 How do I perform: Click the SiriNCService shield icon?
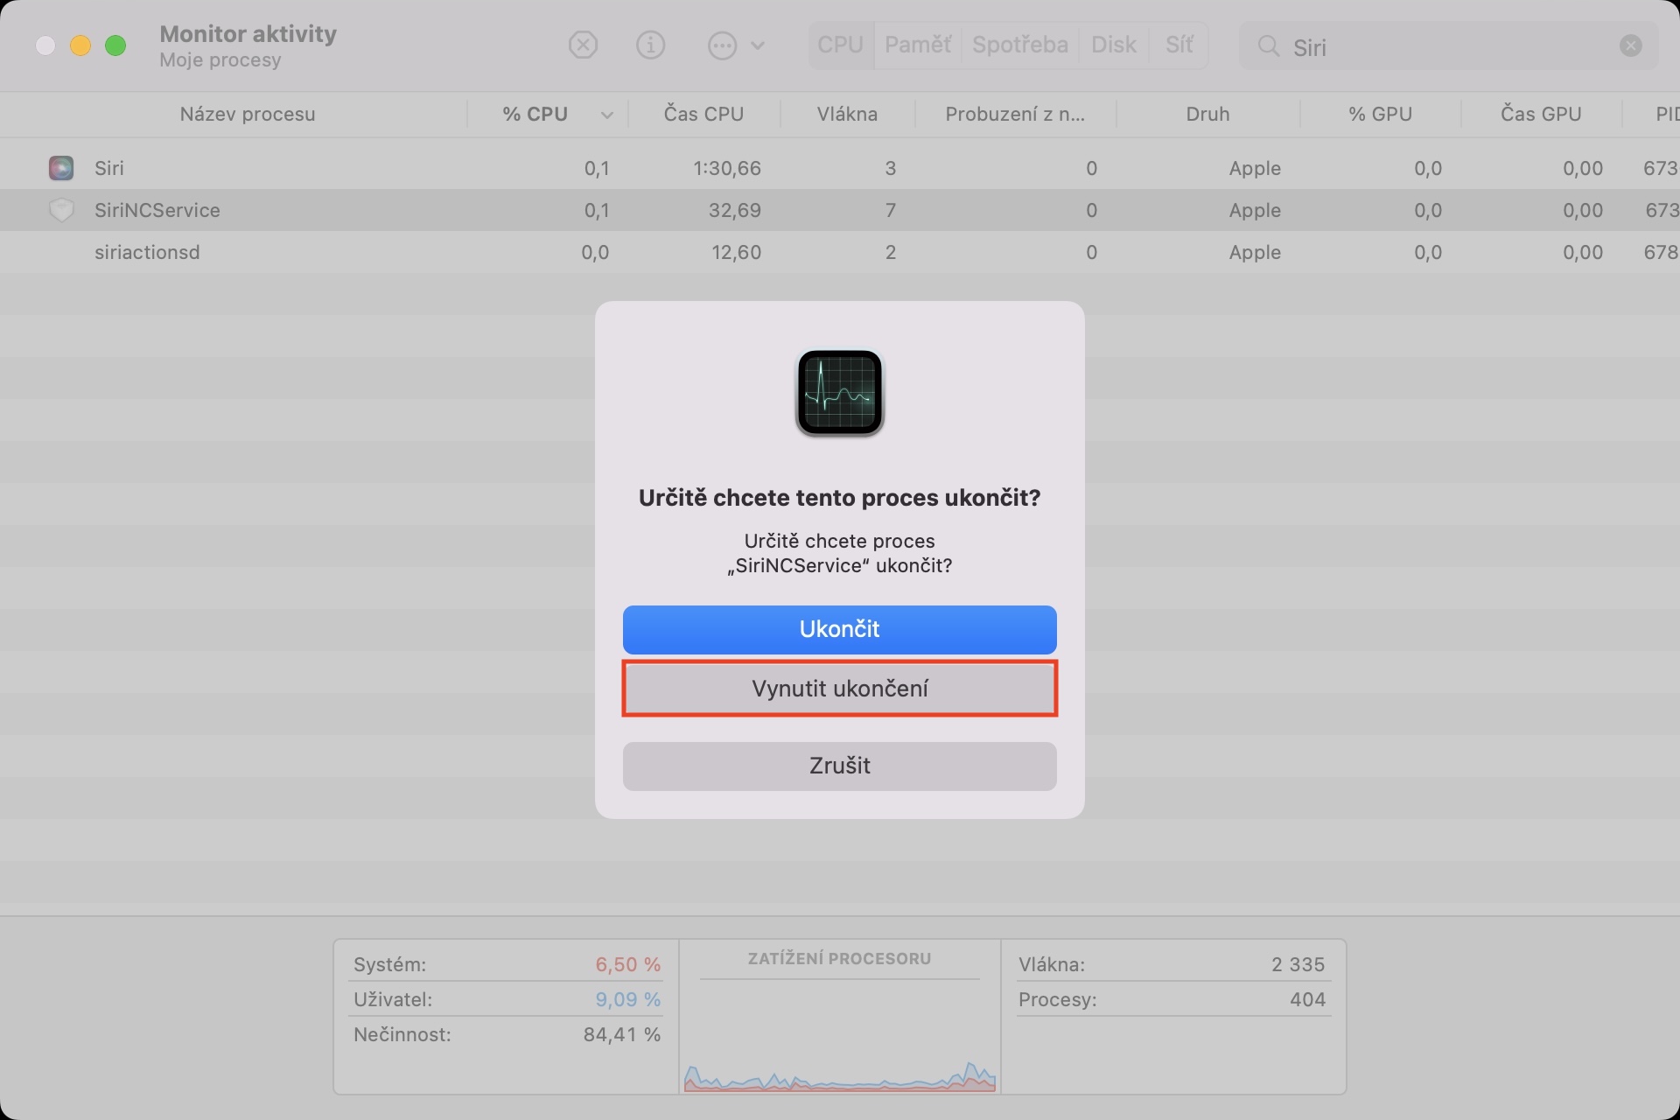(x=61, y=210)
